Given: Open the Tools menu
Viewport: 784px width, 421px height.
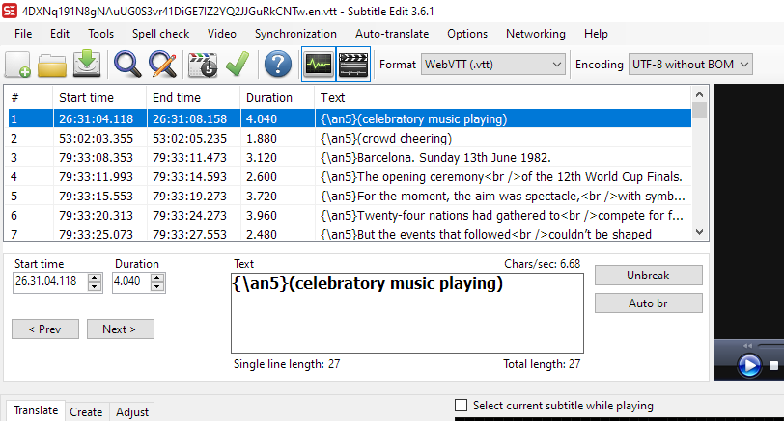Looking at the screenshot, I should (x=101, y=34).
